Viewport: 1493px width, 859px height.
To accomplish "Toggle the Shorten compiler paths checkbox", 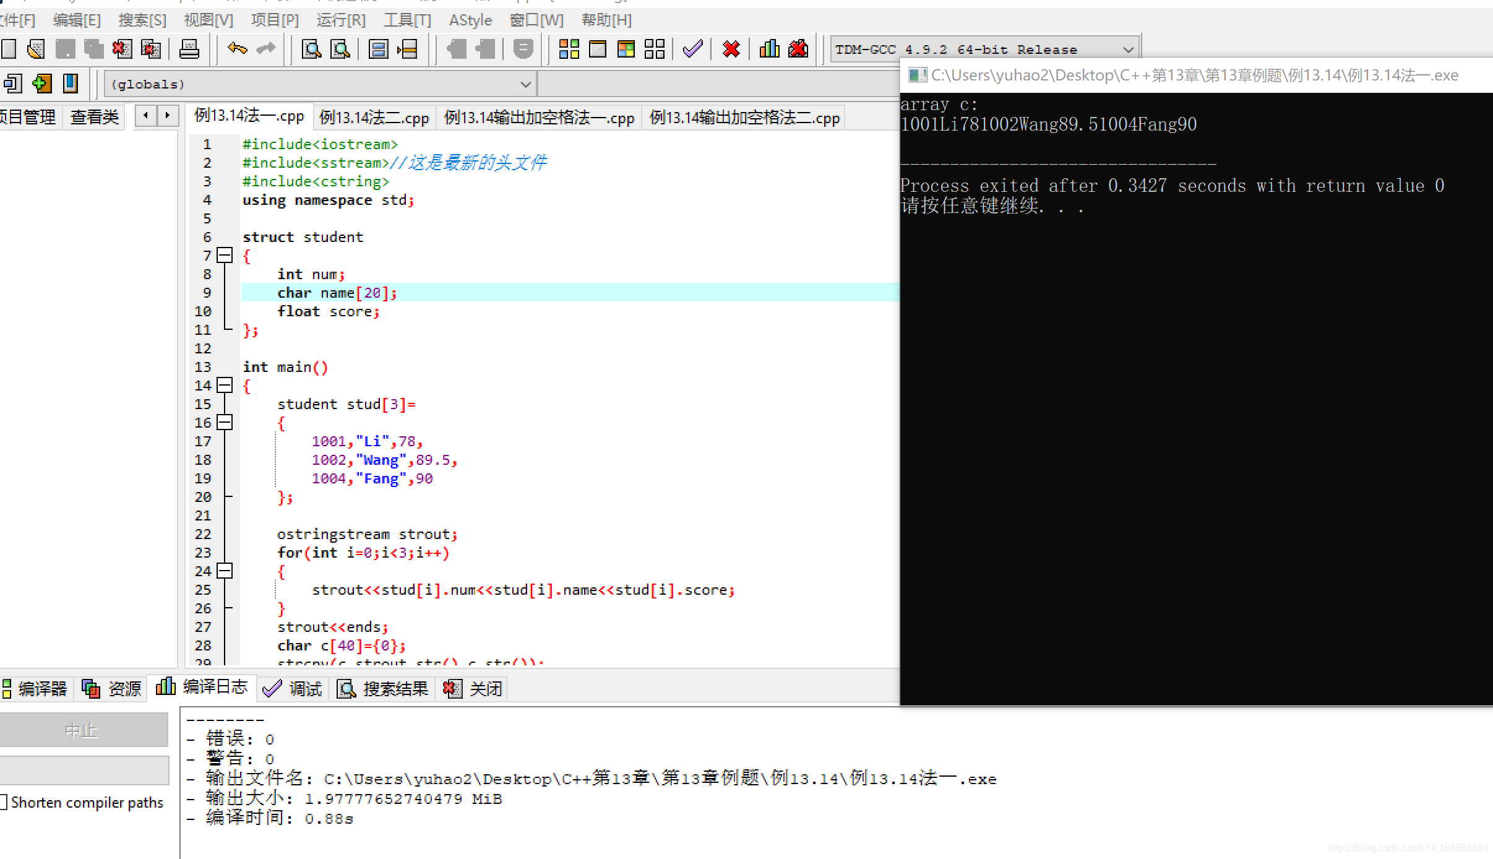I will (4, 802).
